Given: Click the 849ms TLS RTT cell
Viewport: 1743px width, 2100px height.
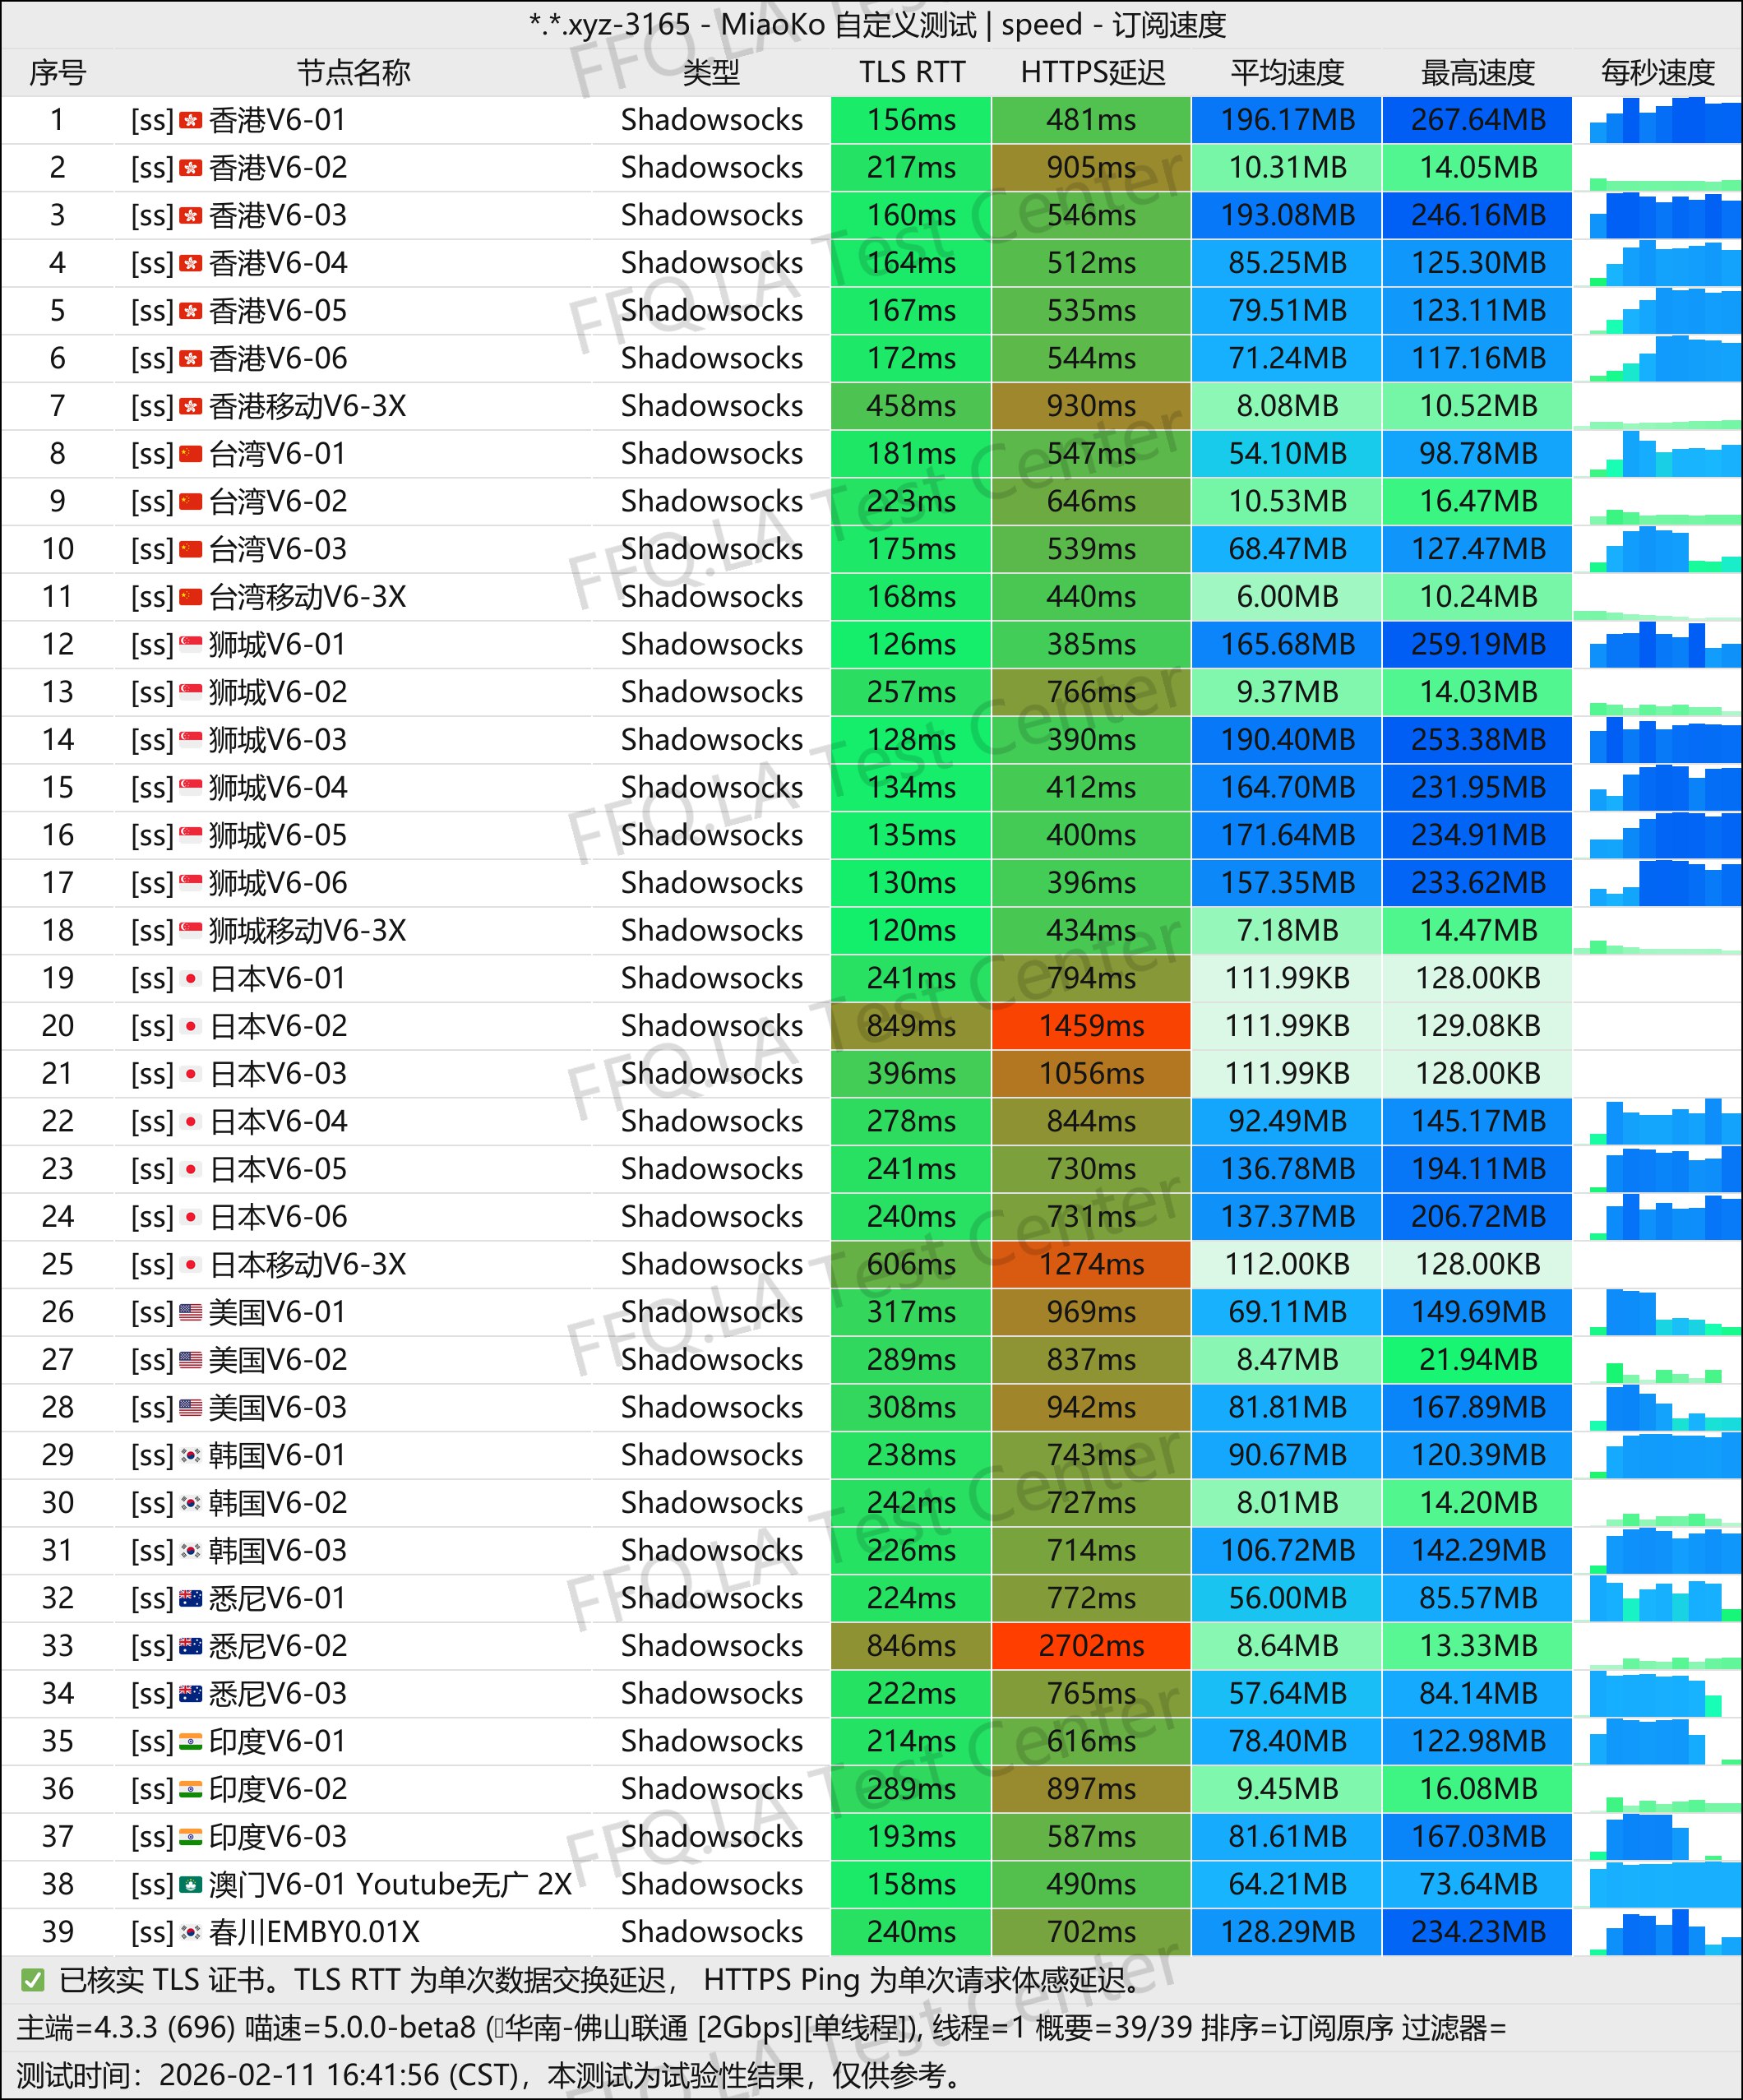Looking at the screenshot, I should coord(911,1026).
